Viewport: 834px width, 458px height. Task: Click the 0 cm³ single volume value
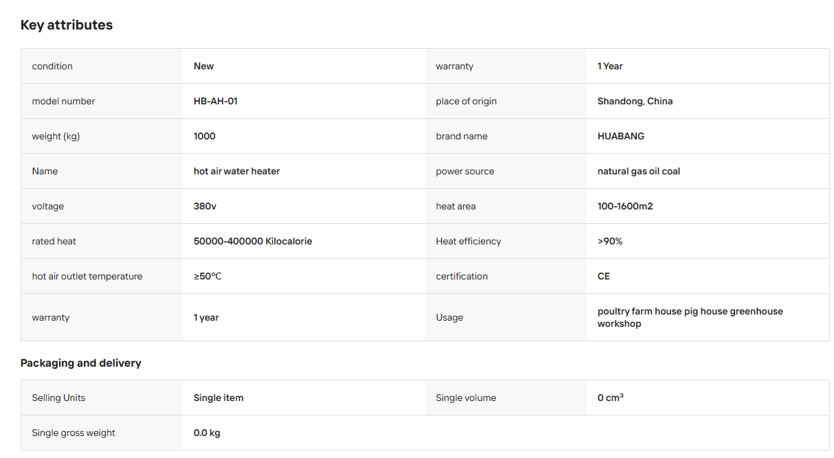(611, 398)
